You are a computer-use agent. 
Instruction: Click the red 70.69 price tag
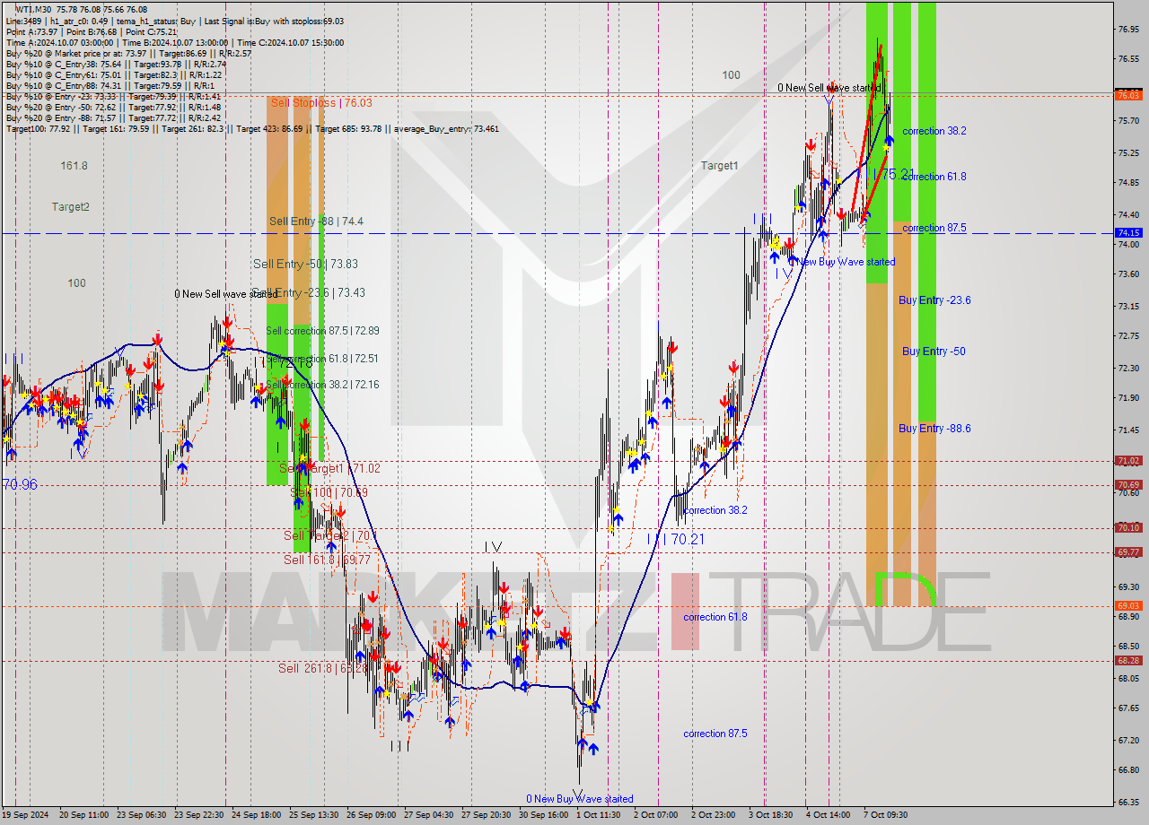tap(1128, 484)
